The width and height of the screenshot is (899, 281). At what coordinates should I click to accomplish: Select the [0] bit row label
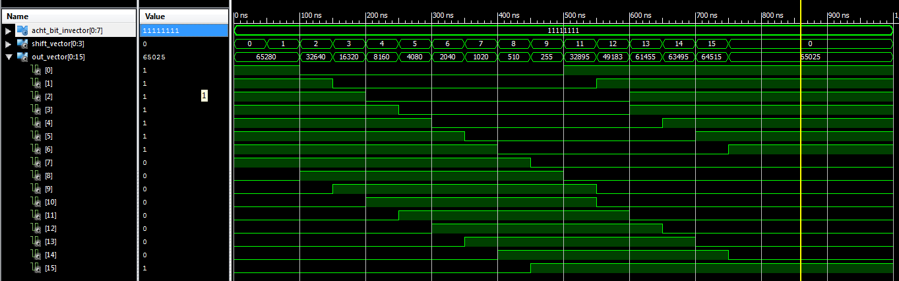pyautogui.click(x=49, y=71)
